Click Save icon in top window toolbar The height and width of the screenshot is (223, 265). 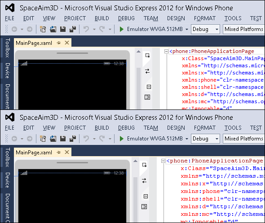click(63, 29)
